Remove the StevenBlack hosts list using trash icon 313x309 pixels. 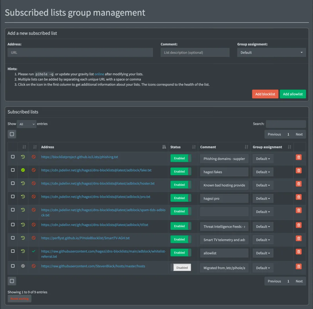[299, 266]
